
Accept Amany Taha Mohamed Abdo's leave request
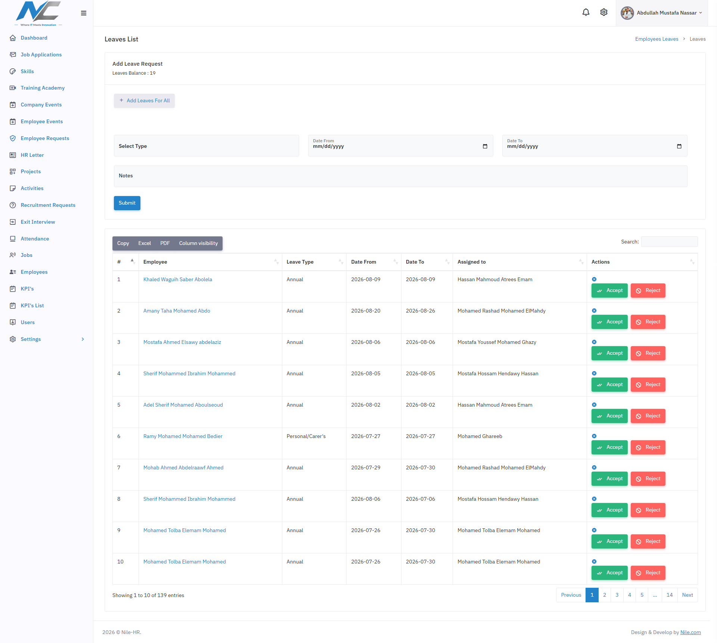(609, 322)
